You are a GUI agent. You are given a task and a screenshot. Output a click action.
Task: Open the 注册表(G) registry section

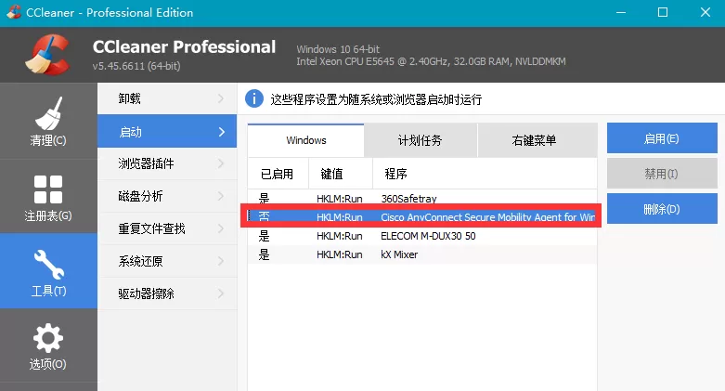(x=48, y=197)
